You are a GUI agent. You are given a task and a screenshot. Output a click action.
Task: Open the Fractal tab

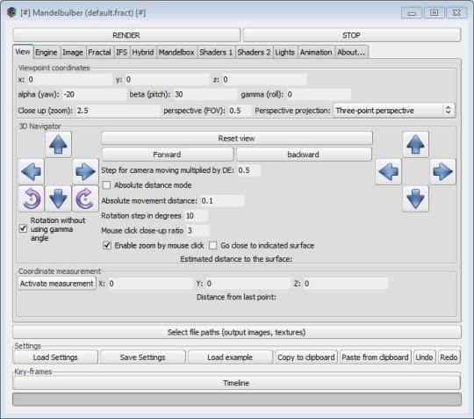click(99, 53)
